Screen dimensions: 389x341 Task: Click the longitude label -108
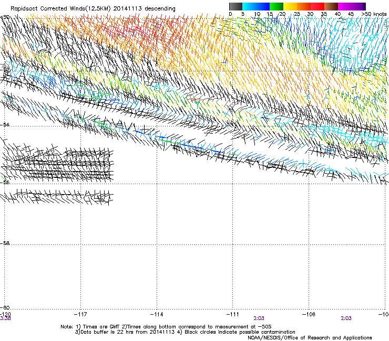(309, 314)
